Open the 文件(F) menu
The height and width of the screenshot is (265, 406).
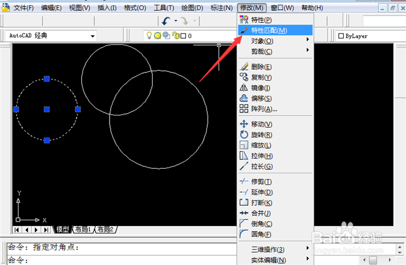[x=24, y=8]
